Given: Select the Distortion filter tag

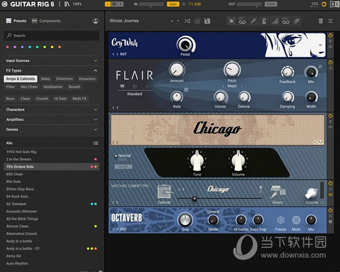Looking at the screenshot, I should point(65,79).
